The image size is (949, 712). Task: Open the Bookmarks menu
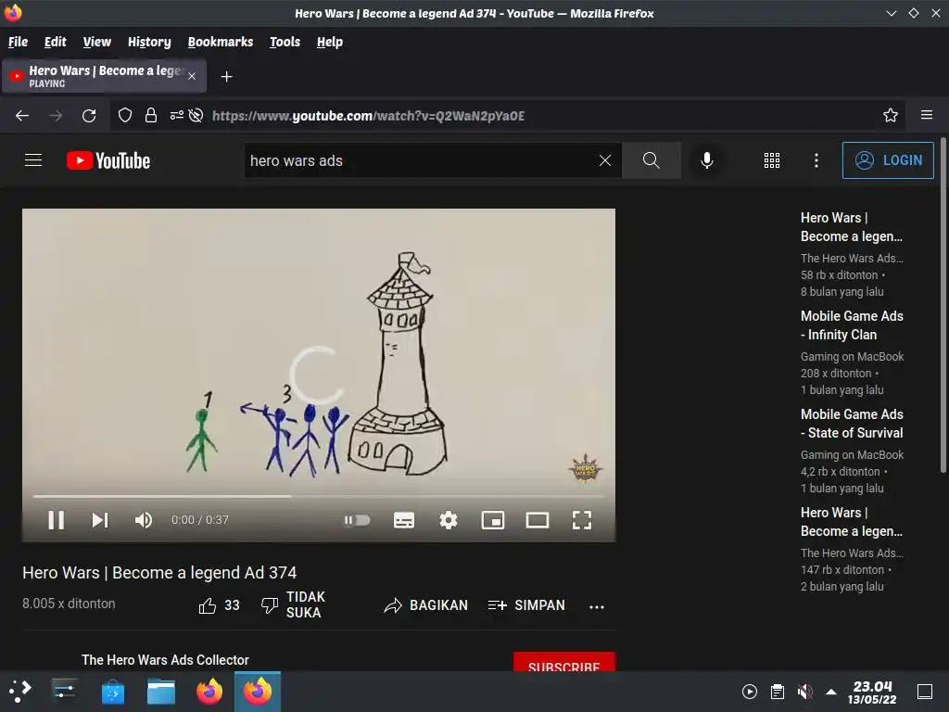221,42
